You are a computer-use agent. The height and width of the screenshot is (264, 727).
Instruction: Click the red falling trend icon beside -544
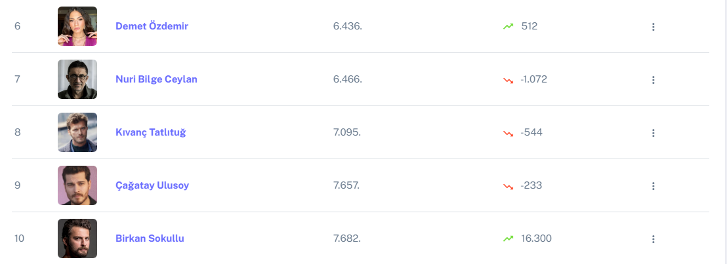(x=508, y=132)
